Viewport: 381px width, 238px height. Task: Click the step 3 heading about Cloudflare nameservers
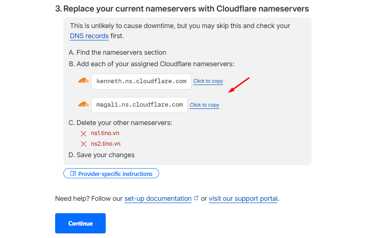(x=182, y=9)
